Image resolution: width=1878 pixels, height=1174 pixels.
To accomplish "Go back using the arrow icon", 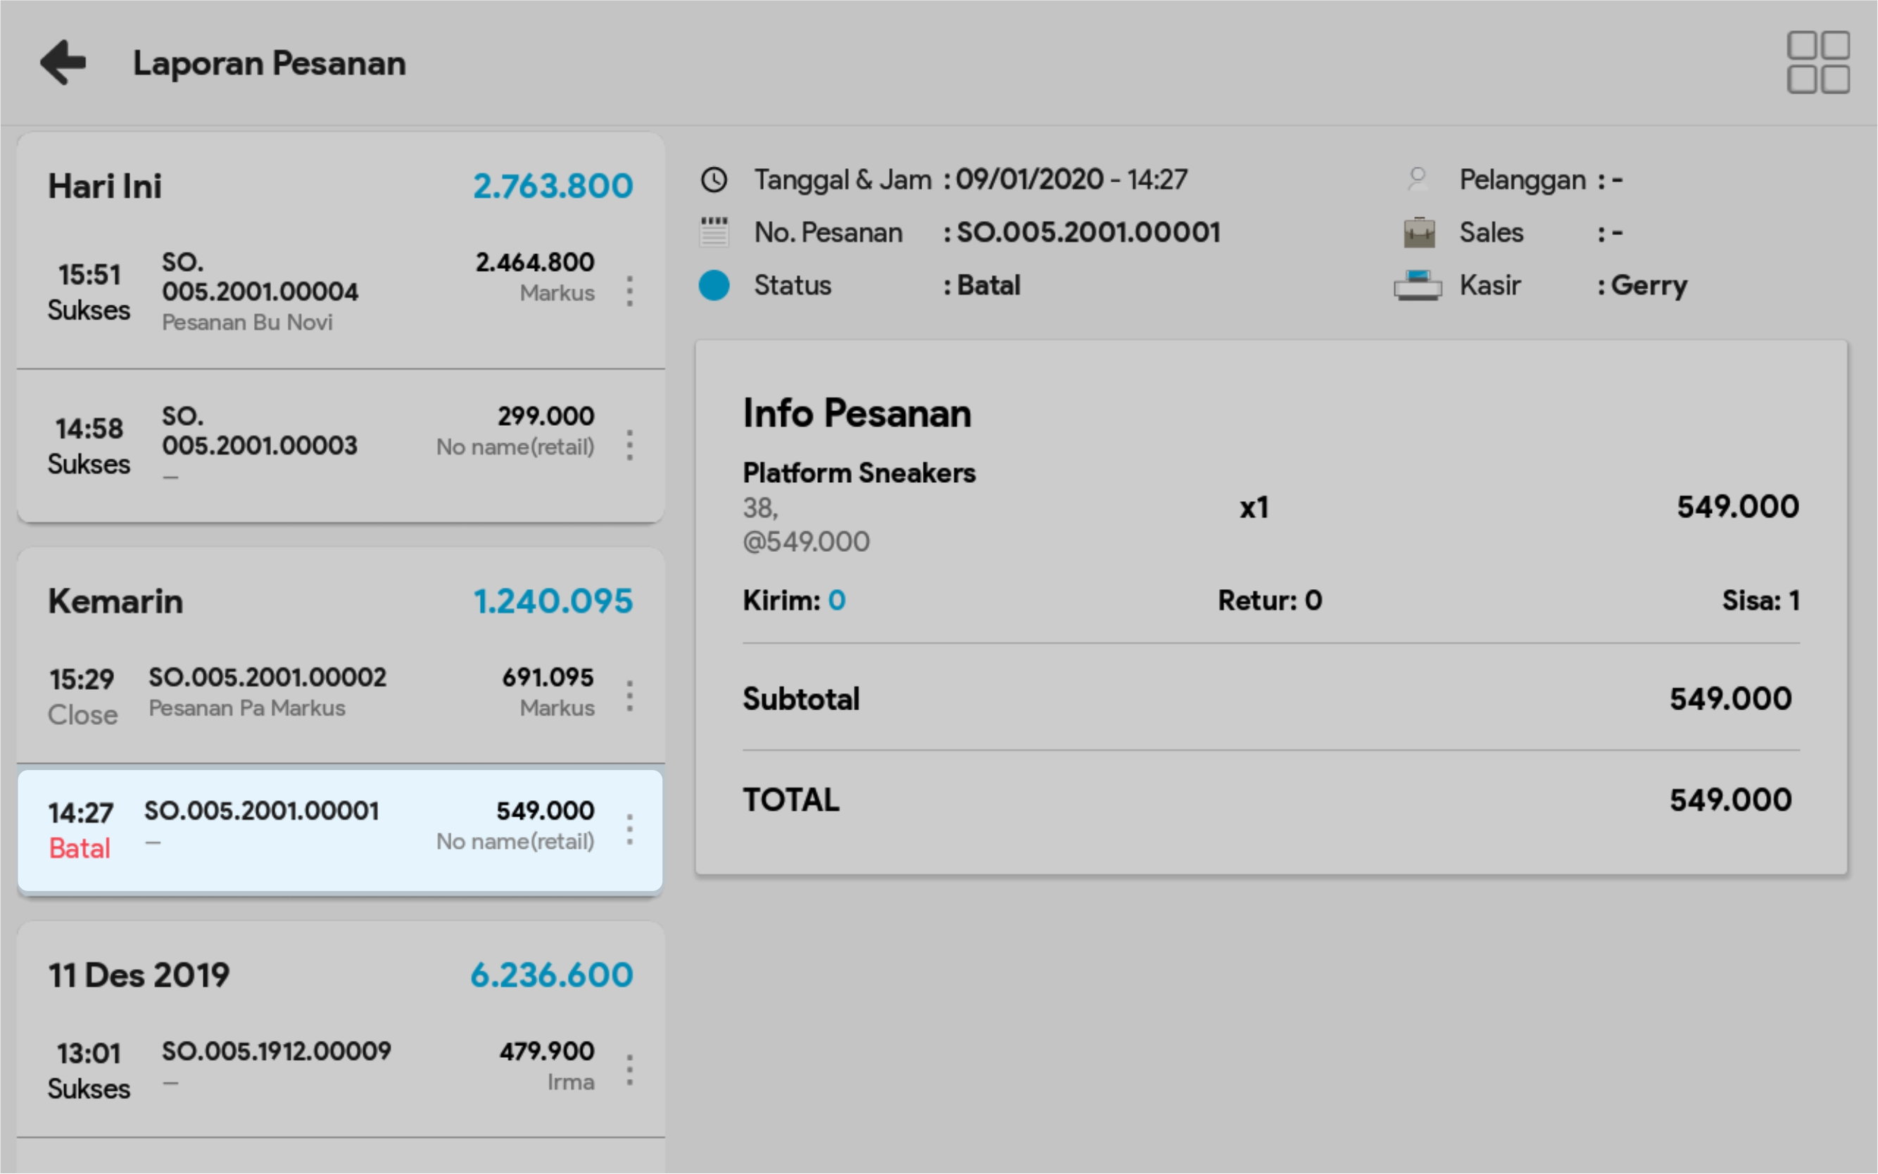I will tap(63, 62).
